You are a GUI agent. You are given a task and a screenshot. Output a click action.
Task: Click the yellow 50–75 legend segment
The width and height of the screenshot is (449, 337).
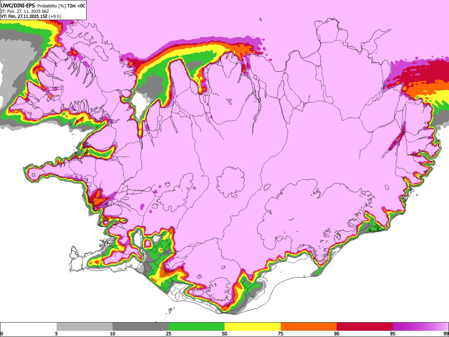click(x=253, y=326)
